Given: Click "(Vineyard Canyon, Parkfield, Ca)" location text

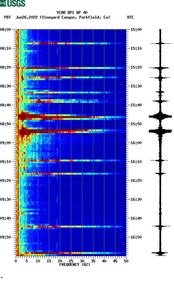Looking at the screenshot, I should click(x=75, y=17).
